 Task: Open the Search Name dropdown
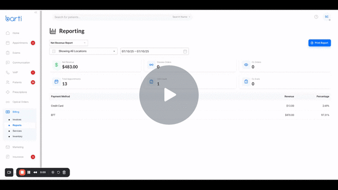pyautogui.click(x=181, y=17)
